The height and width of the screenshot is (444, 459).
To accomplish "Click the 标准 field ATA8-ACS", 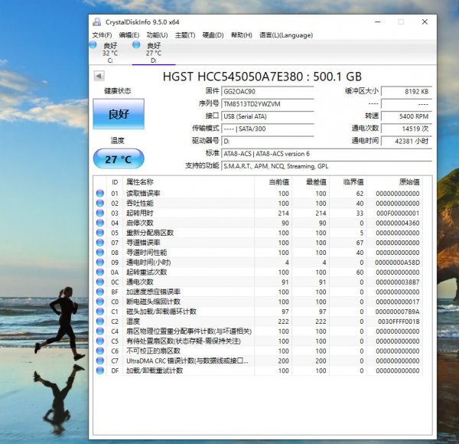I will tap(327, 154).
